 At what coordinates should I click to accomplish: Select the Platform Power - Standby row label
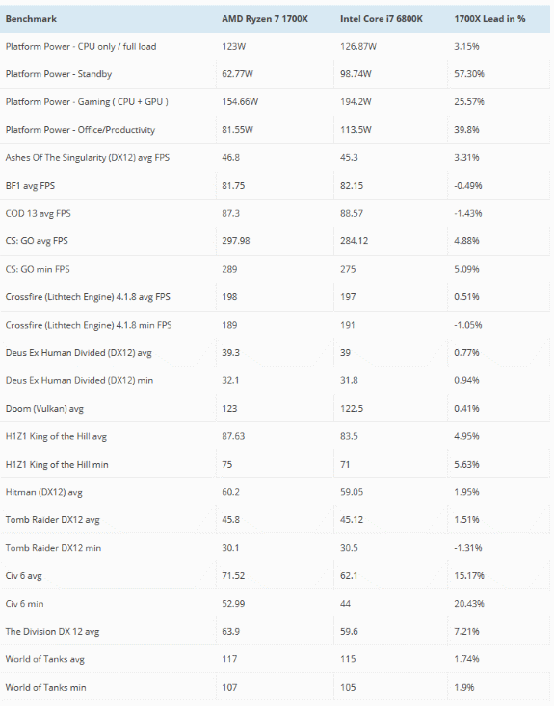[x=59, y=74]
